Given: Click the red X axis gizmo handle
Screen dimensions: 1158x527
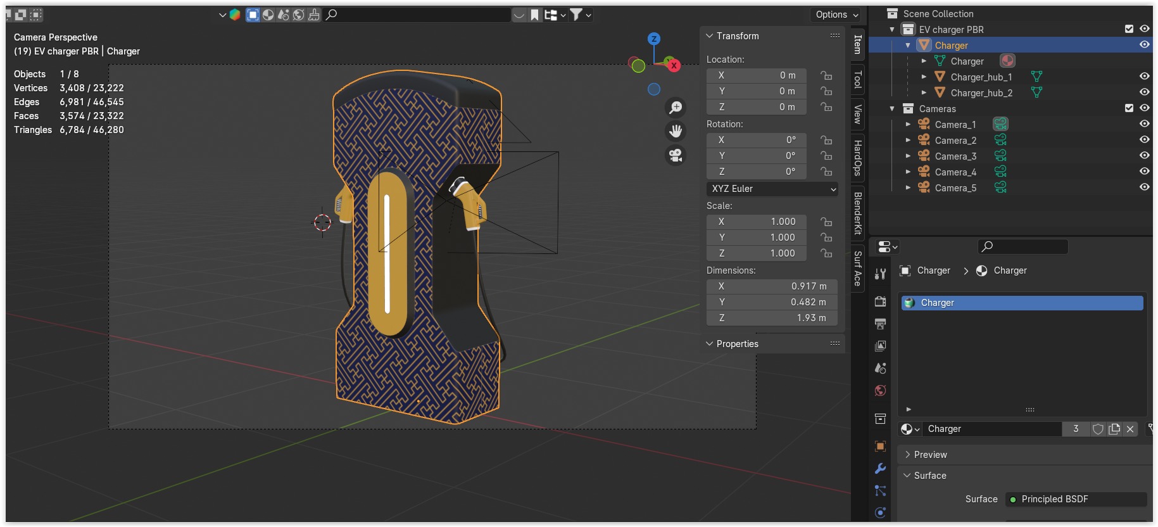Looking at the screenshot, I should [x=674, y=65].
